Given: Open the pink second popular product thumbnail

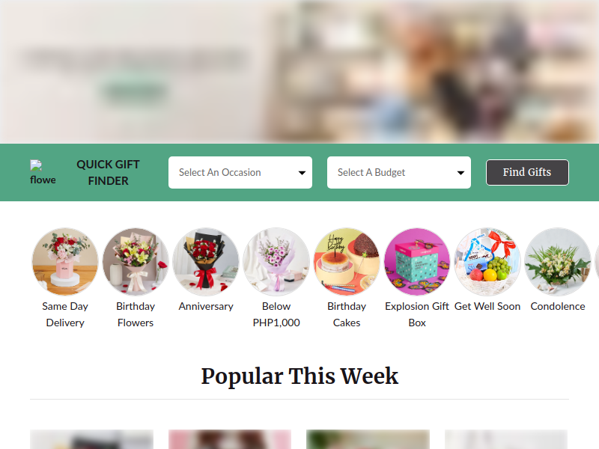Looking at the screenshot, I should [230, 439].
